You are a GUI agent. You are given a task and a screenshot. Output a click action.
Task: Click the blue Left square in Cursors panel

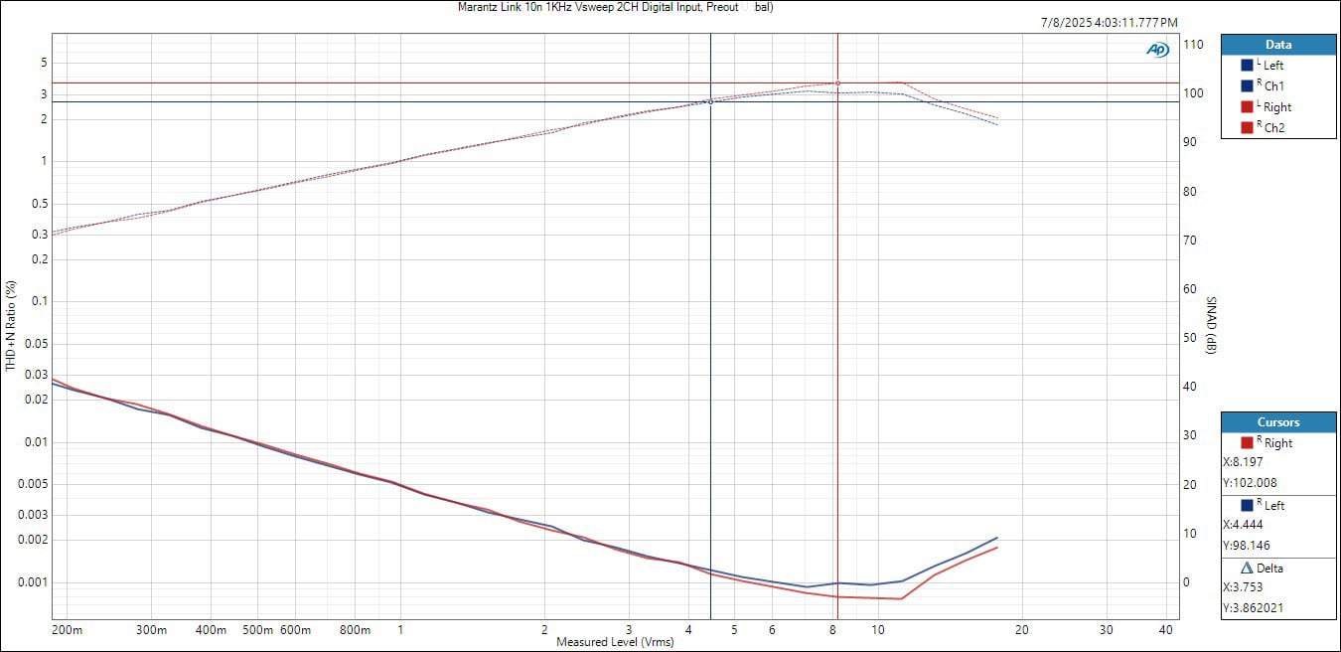[x=1248, y=506]
